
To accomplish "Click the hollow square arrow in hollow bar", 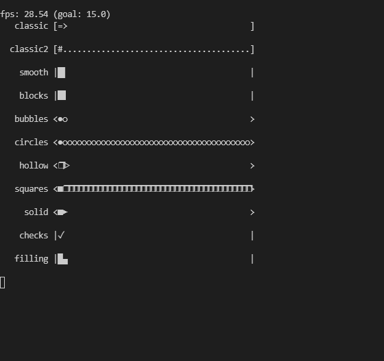I will 64,166.
